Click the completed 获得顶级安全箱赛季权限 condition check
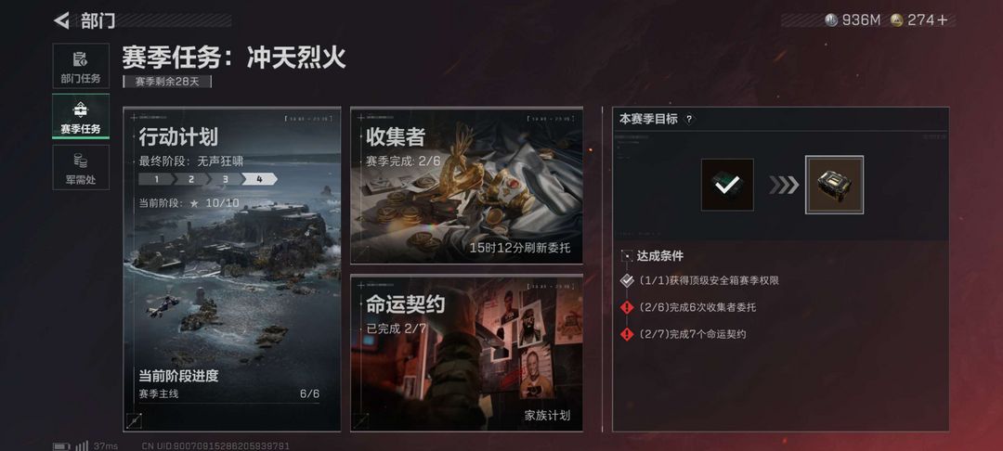This screenshot has width=1003, height=451. 627,280
